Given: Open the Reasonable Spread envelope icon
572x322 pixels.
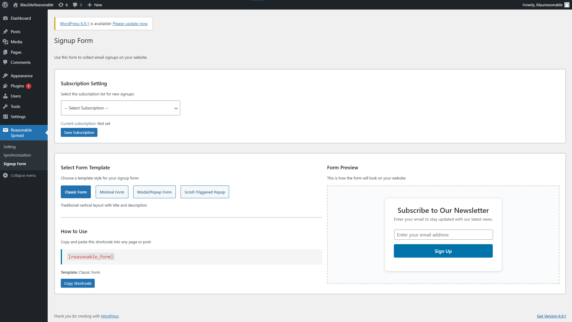Looking at the screenshot, I should (6, 130).
